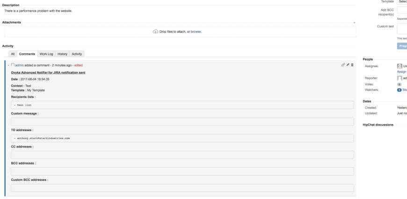This screenshot has height=199, width=407.
Task: Open the History tab
Action: [x=62, y=54]
